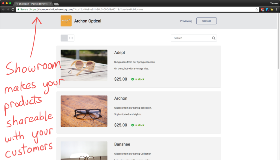Image resolution: width=280 pixels, height=160 pixels.
Task: Focus the Search input field
Action: coord(194,38)
